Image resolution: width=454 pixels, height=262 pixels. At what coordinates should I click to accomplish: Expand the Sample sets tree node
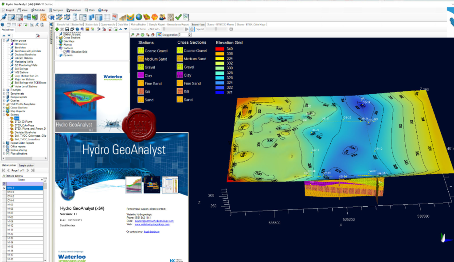4,93
